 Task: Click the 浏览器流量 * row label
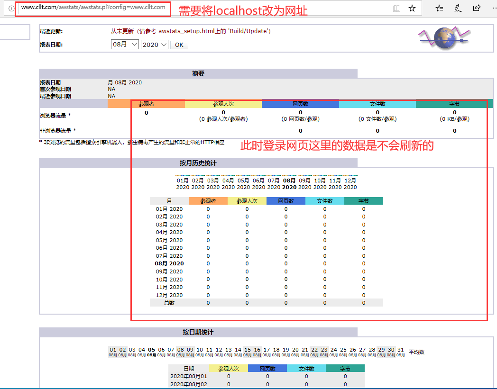tap(55, 116)
